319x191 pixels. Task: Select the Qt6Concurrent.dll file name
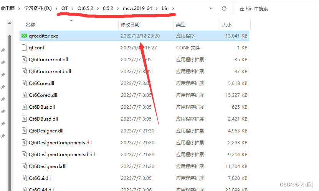click(x=48, y=59)
